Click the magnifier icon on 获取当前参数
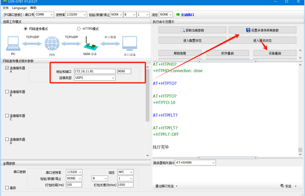The width and height of the screenshot is (305, 196). click(x=183, y=30)
